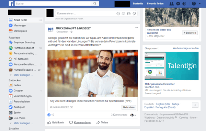Click Freunde finden in top bar
The image size is (206, 131).
coord(155,4)
